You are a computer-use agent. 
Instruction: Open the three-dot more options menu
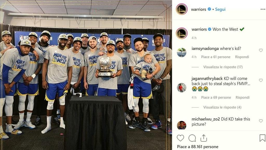coord(263,9)
